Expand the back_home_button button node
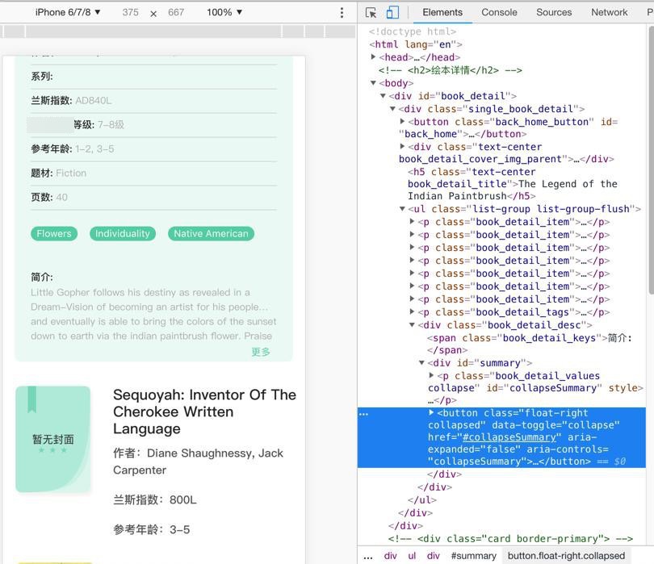 coord(402,121)
